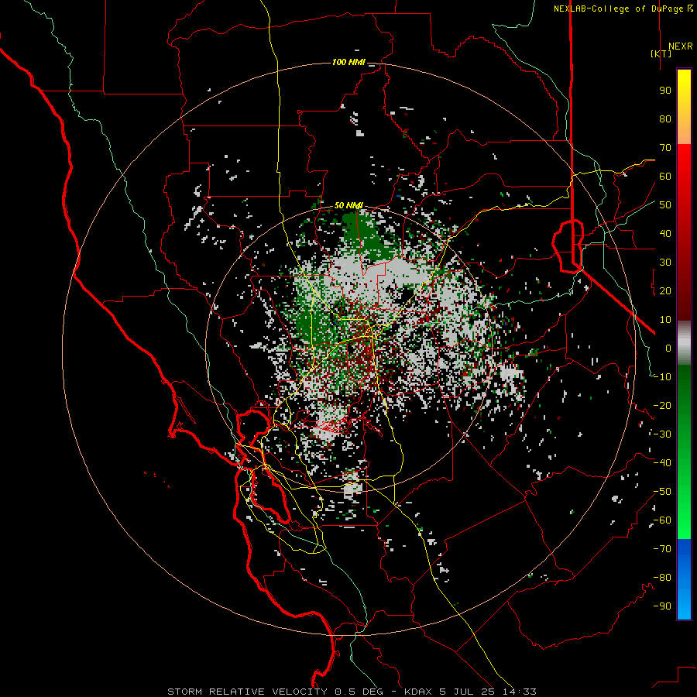This screenshot has height=697, width=697.
Task: Click the -80 value on velocity scale
Action: click(662, 578)
